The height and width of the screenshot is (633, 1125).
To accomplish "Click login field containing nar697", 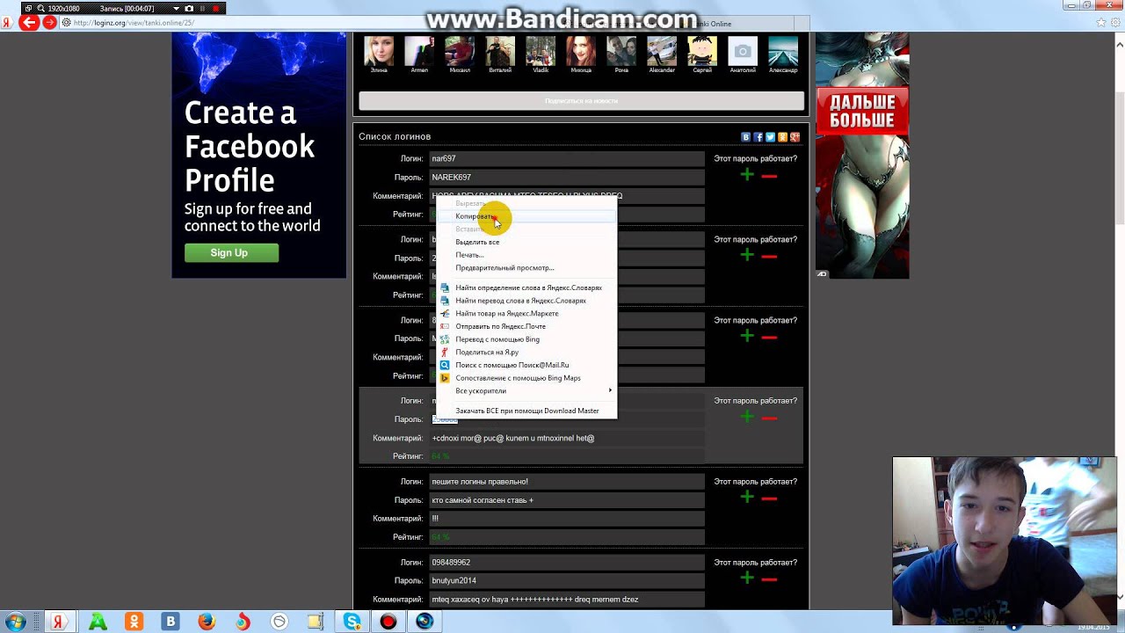I will [567, 158].
